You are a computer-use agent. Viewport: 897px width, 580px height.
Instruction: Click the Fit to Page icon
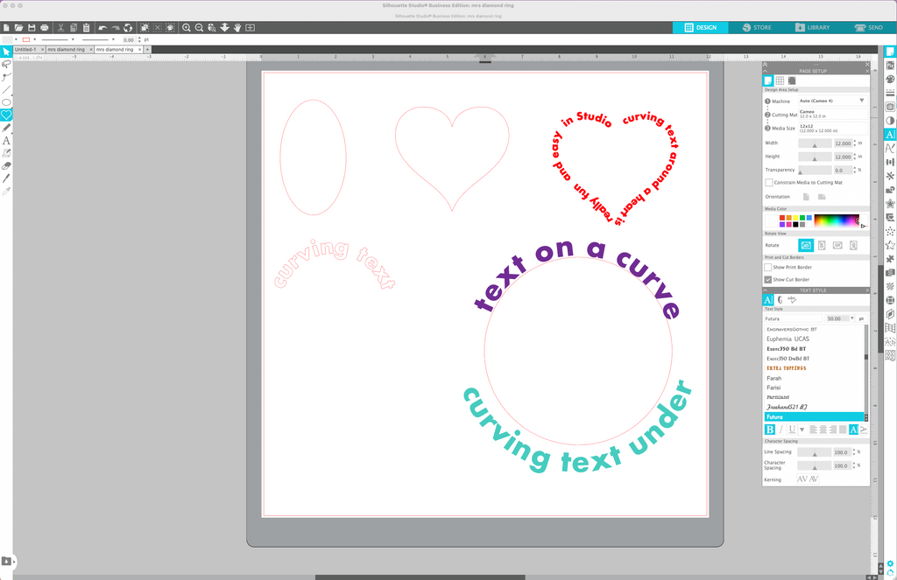(250, 27)
